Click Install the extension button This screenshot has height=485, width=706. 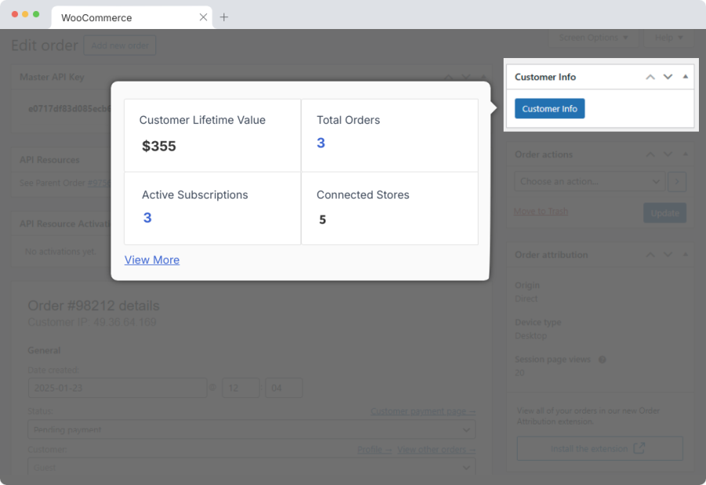click(x=599, y=449)
